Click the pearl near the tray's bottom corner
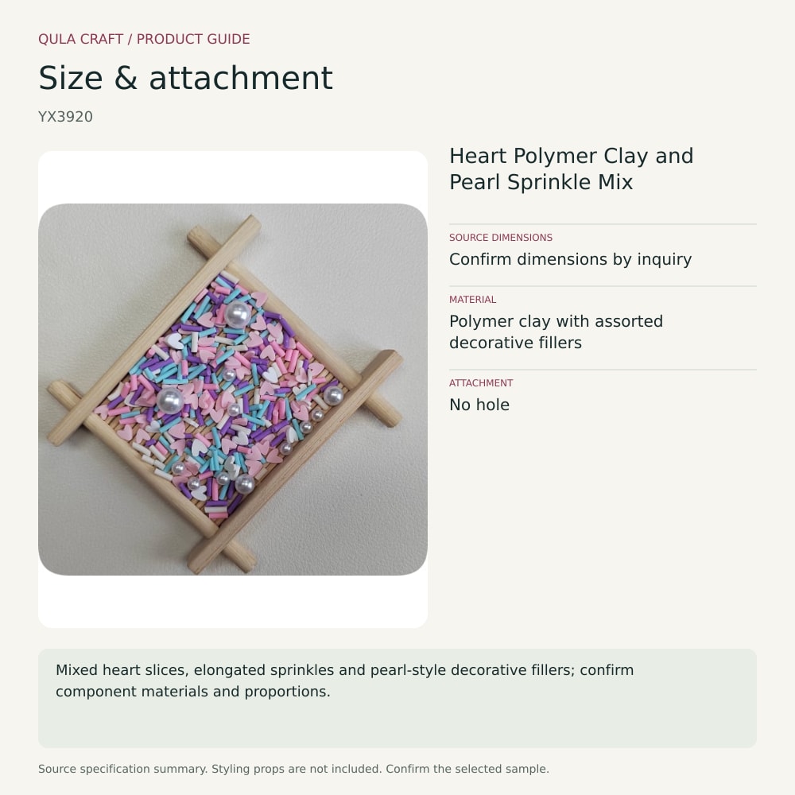The height and width of the screenshot is (795, 795). click(x=244, y=484)
